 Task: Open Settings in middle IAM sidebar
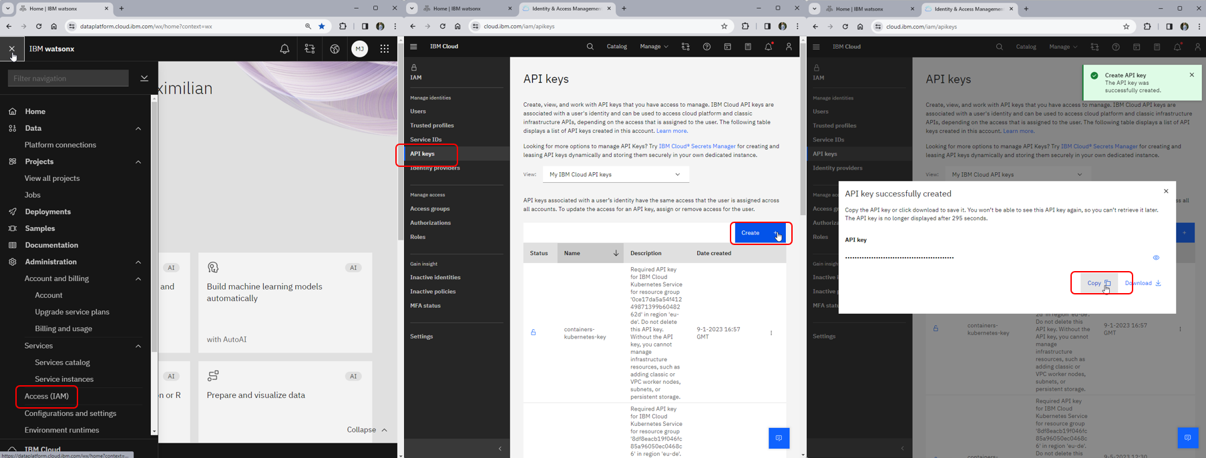421,336
